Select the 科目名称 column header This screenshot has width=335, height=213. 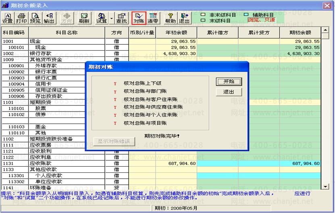pos(67,33)
